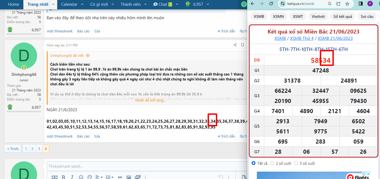Go forward in the ketqua.vn browser window
Viewport: 380px width, 179px height.
(x=262, y=4)
